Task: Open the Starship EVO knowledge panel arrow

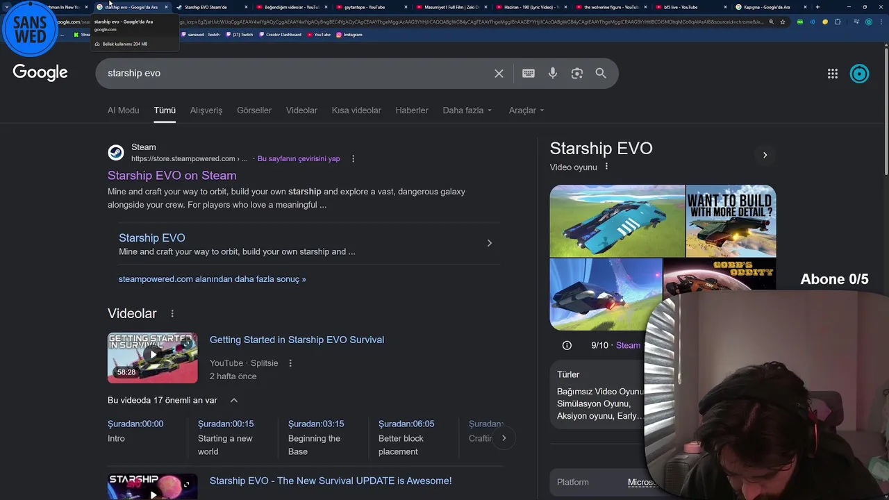Action: point(765,155)
